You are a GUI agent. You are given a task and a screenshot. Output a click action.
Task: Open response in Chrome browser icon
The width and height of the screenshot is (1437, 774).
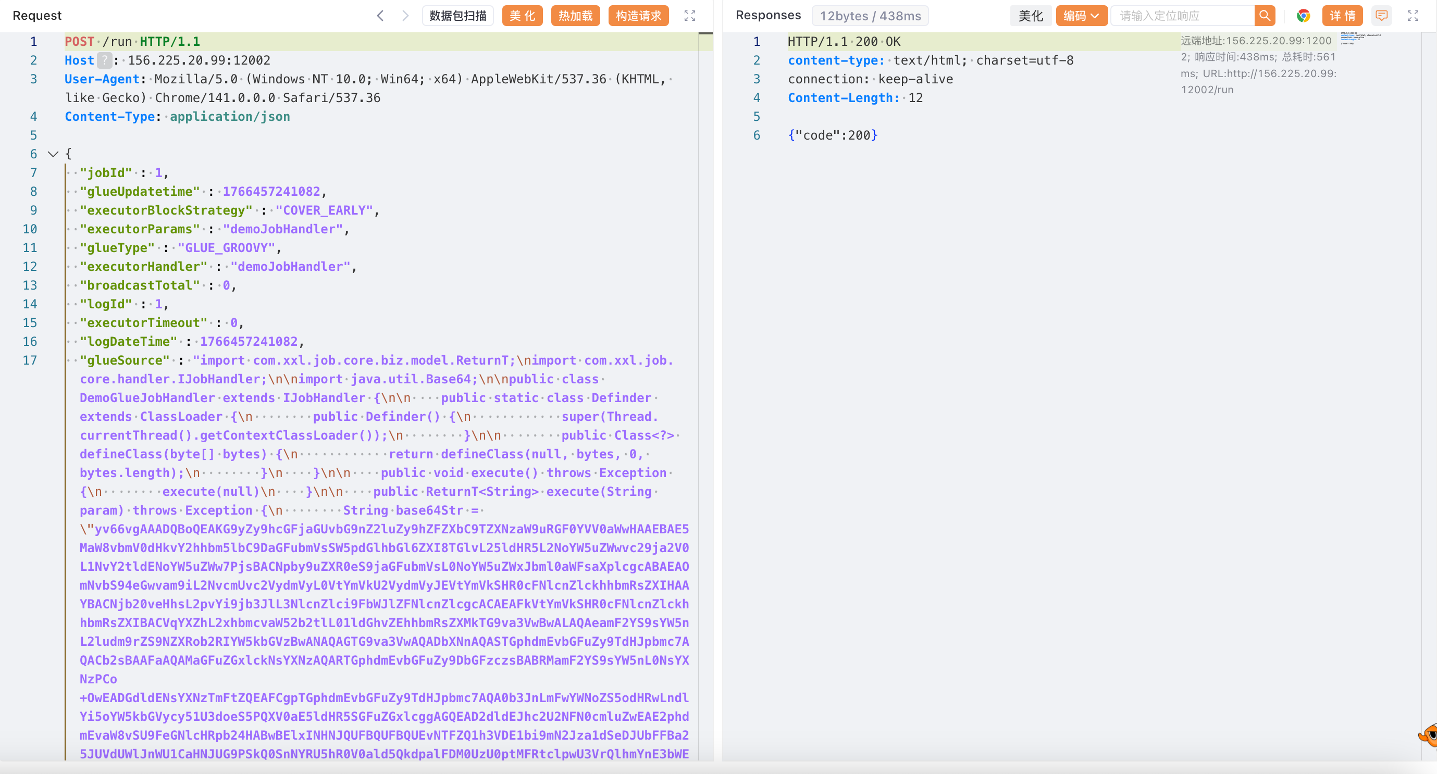1303,16
